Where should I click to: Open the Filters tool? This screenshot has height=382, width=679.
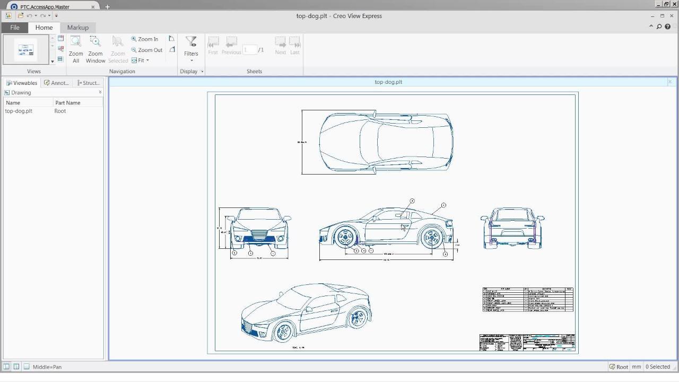pyautogui.click(x=191, y=48)
